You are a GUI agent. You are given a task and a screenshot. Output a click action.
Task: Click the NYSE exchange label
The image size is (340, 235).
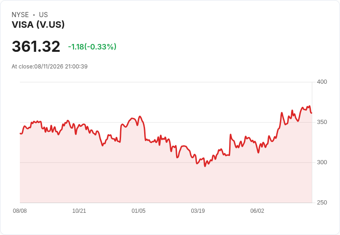20,15
